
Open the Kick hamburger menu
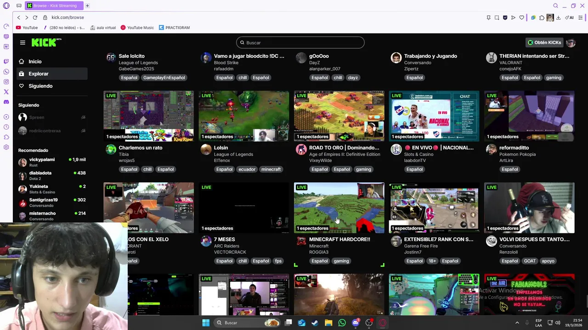coord(23,43)
